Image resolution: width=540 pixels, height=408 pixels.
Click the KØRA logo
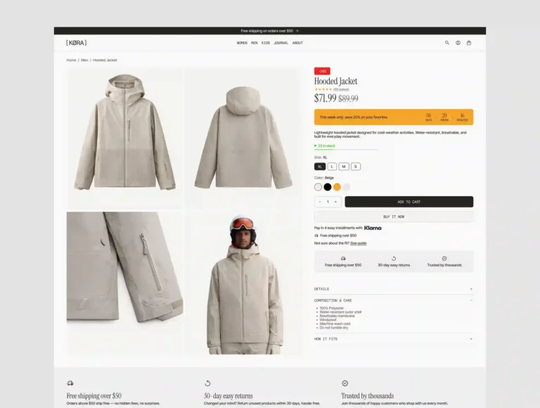(x=77, y=43)
